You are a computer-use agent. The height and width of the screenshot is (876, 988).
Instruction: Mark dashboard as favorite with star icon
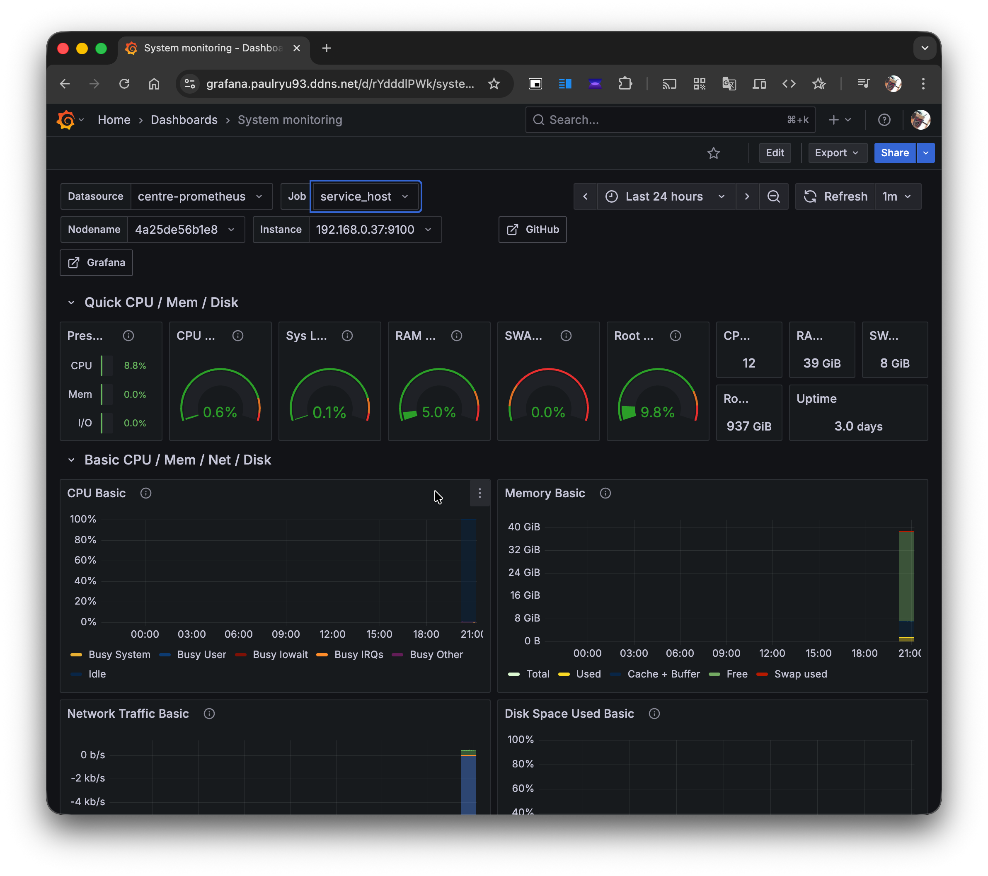[x=714, y=153]
